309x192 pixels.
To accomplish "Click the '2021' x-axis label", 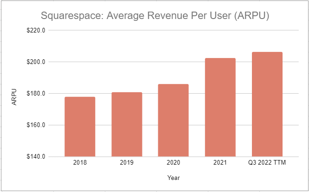I will [220, 162].
